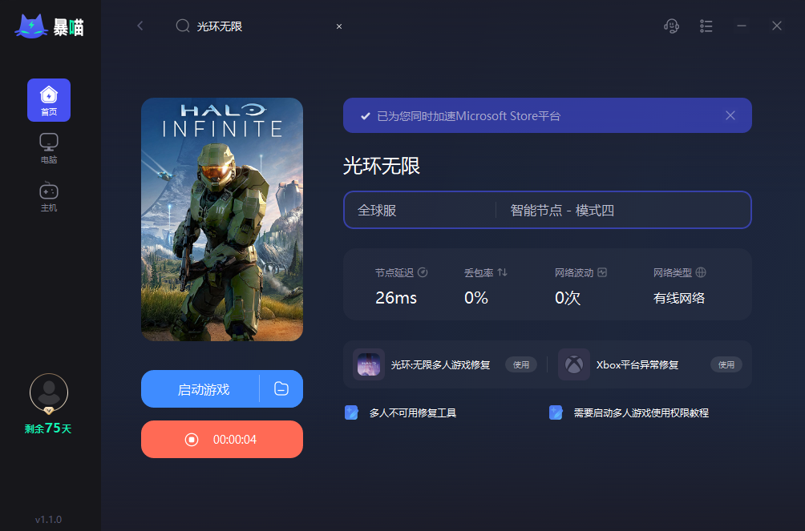Click the back arrow next to the search box
The height and width of the screenshot is (531, 805).
pyautogui.click(x=140, y=26)
